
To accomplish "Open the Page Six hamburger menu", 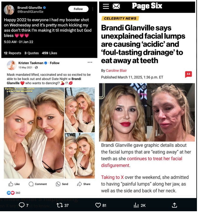I will tap(106, 6).
